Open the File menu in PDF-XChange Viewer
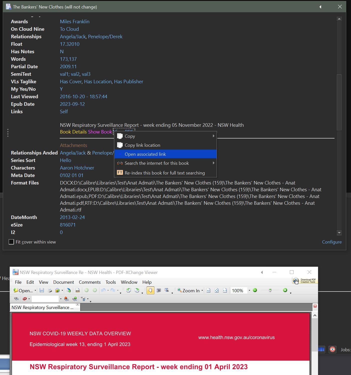Screen dimensions: 351x375 pyautogui.click(x=18, y=282)
